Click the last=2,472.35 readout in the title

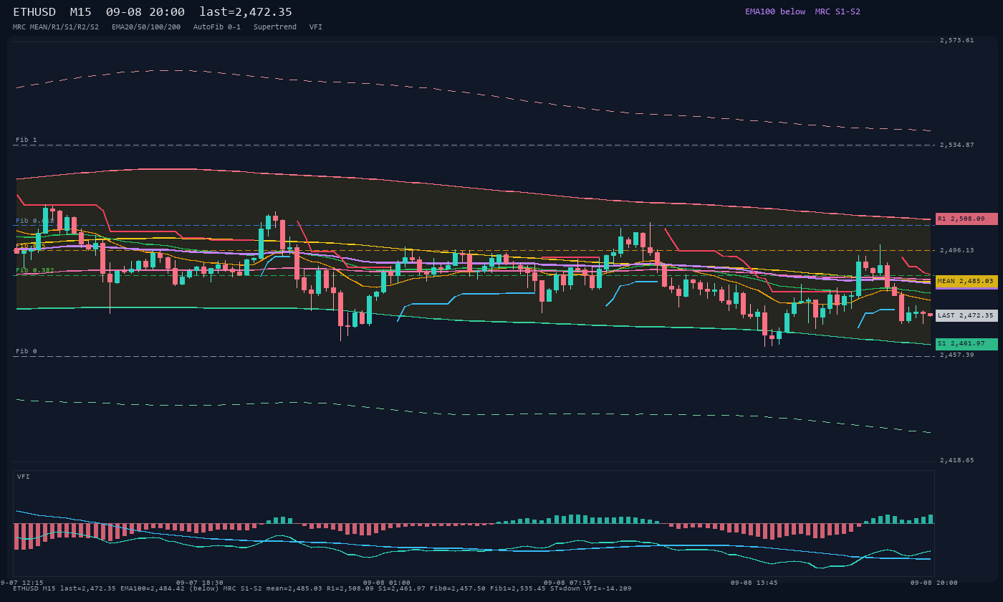coord(246,12)
